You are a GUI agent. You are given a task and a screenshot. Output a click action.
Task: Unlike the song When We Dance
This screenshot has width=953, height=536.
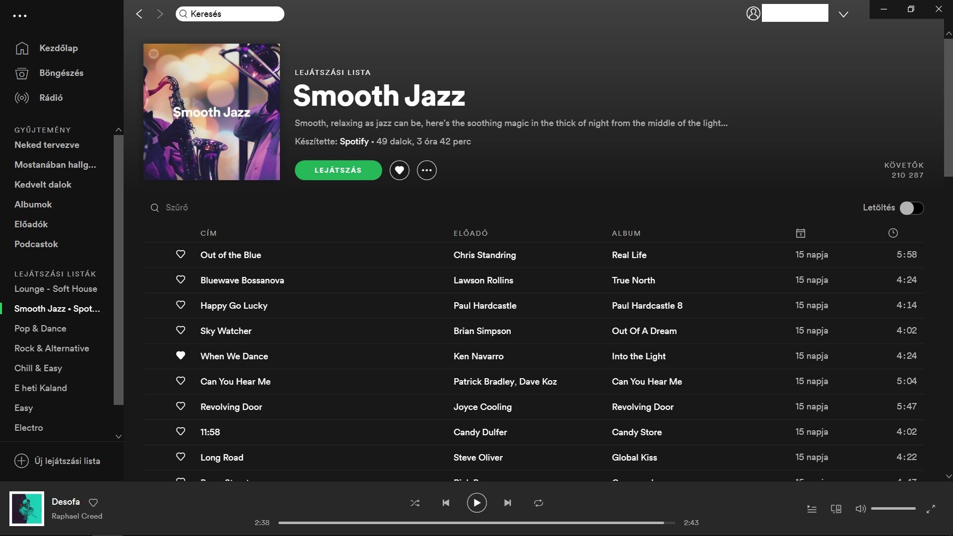[181, 355]
